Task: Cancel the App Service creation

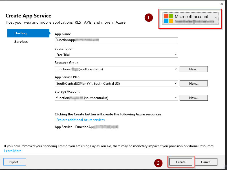Action: [206, 162]
